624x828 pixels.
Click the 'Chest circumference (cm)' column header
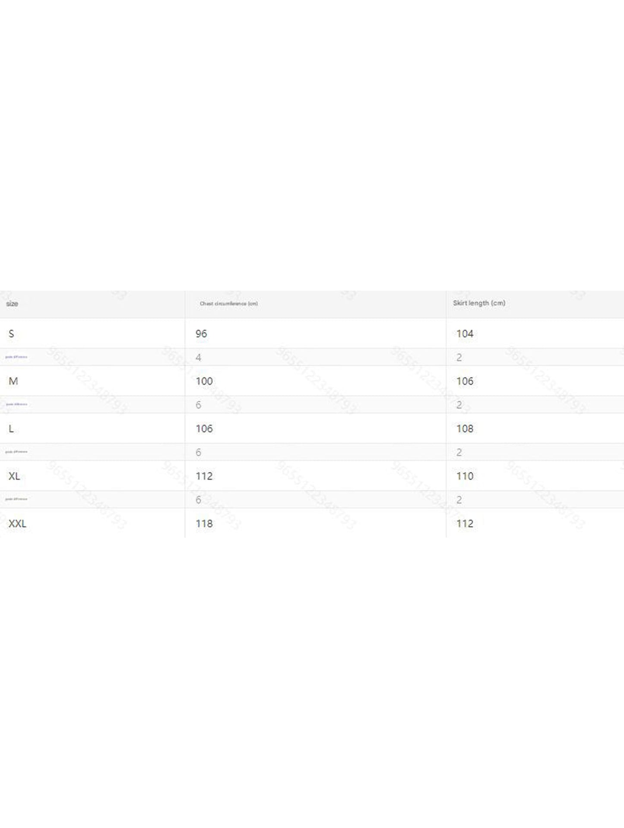tap(228, 304)
